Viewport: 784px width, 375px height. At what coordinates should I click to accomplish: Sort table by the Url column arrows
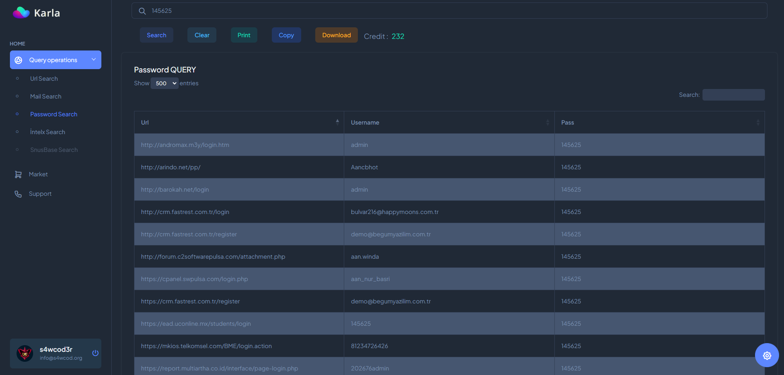pyautogui.click(x=337, y=122)
